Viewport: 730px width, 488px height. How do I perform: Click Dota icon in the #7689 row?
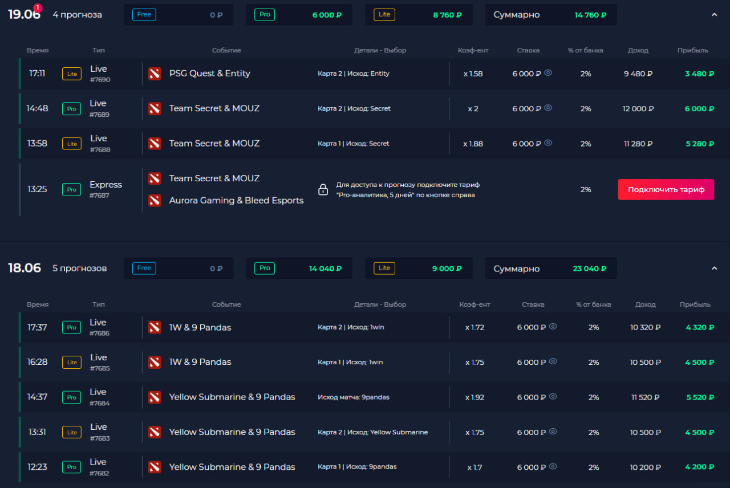coord(155,108)
